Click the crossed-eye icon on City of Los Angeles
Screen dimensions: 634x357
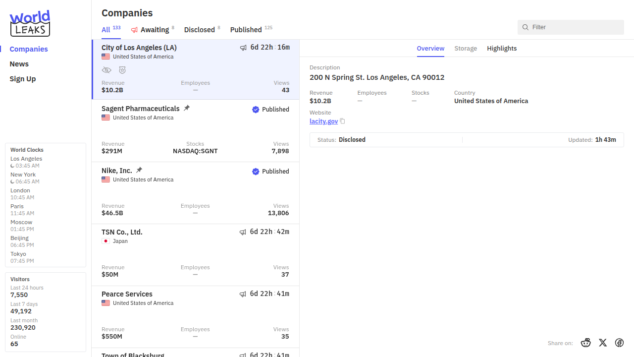pyautogui.click(x=106, y=70)
